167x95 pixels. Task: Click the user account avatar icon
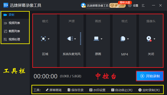(83, 5)
